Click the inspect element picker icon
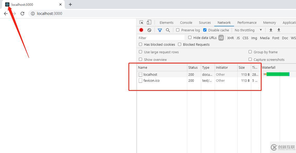The height and width of the screenshot is (153, 296). (x=141, y=22)
